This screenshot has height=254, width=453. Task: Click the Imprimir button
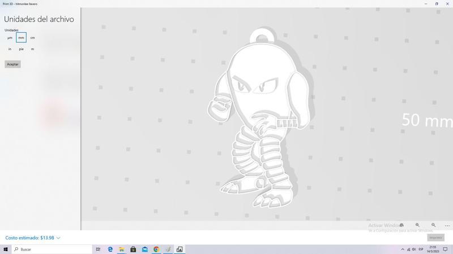(435, 238)
